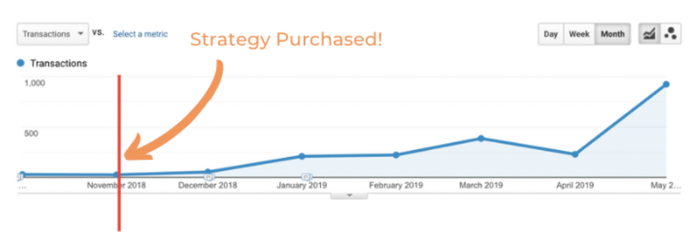This screenshot has width=693, height=238.
Task: Switch to line chart view icon
Action: tap(649, 34)
